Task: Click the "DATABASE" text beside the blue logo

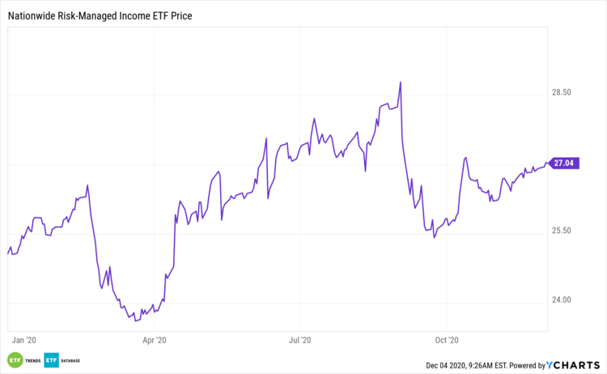Action: coord(70,360)
